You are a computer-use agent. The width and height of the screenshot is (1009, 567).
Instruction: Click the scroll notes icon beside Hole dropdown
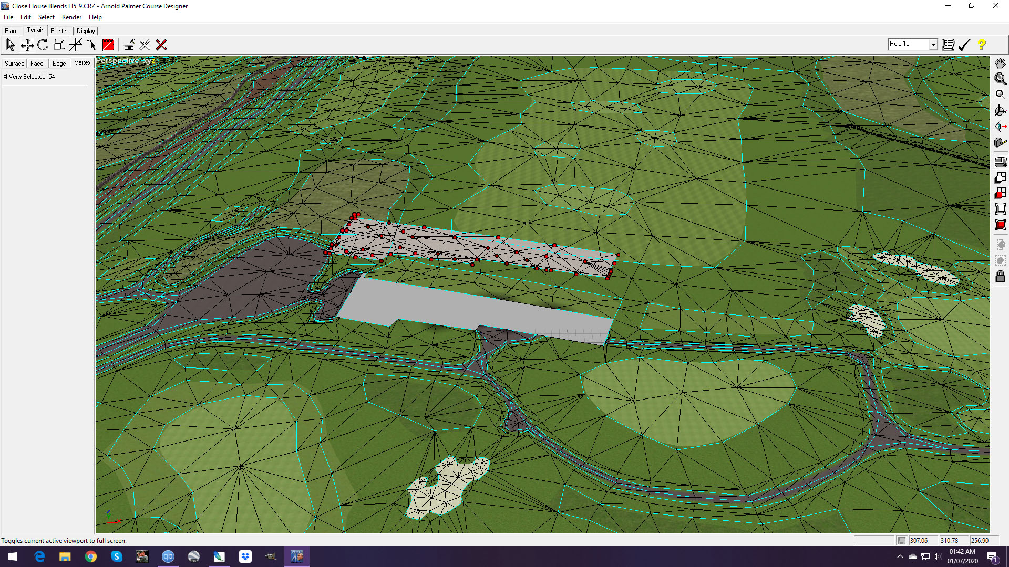coord(948,45)
